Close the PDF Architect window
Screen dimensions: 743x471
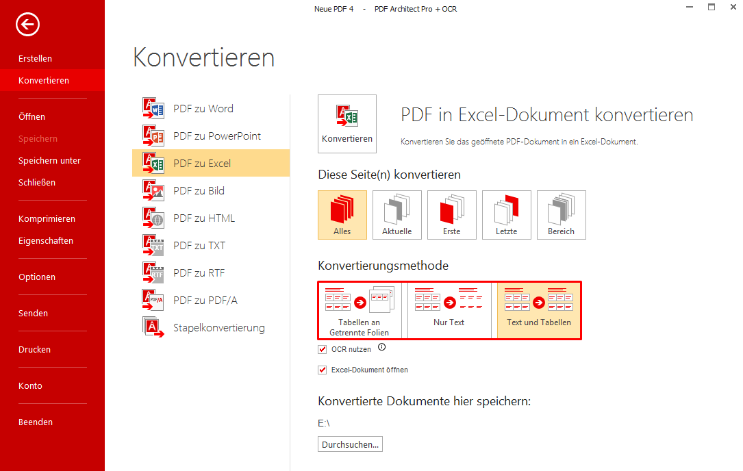coord(733,7)
